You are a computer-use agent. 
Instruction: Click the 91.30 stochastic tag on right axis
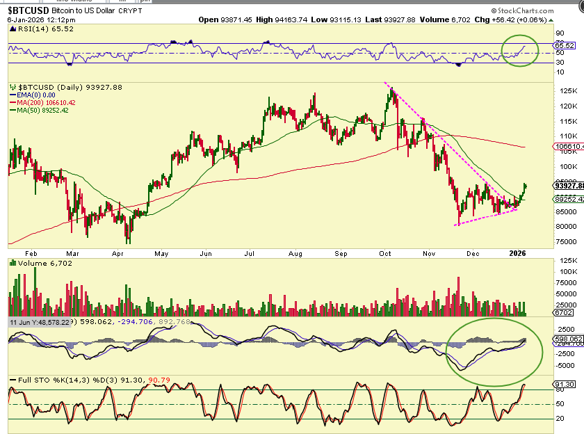click(565, 384)
